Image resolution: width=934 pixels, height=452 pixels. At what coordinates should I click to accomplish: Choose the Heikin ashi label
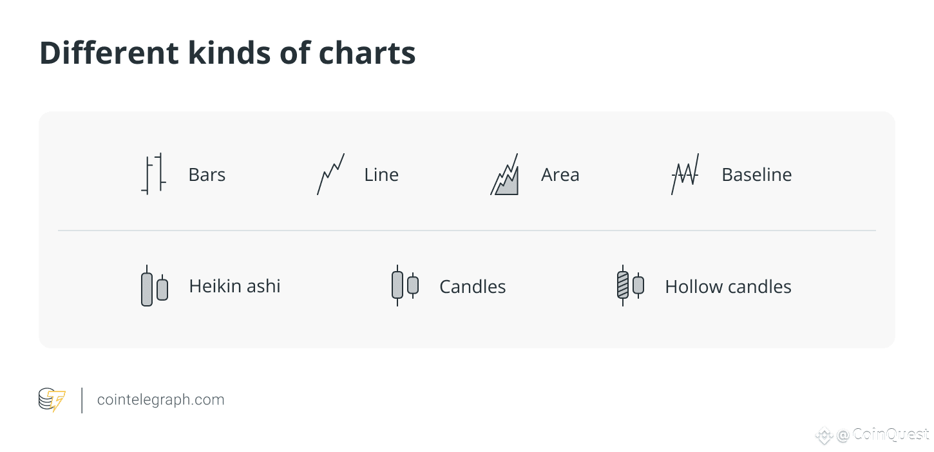click(x=235, y=286)
